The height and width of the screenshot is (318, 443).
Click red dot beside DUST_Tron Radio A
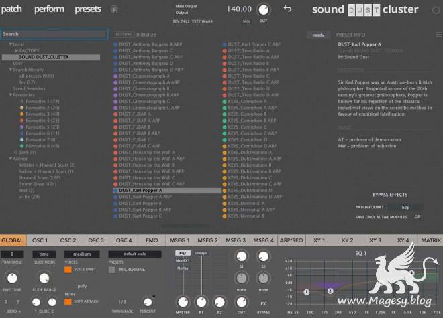[224, 51]
